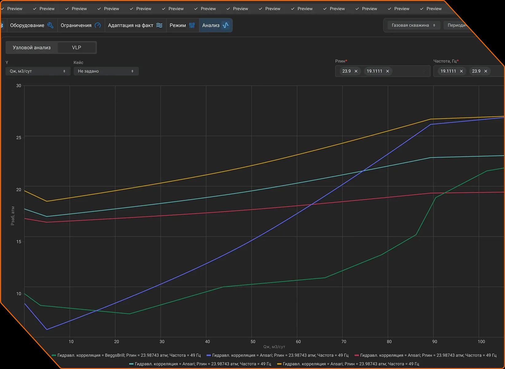This screenshot has width=505, height=369.
Task: Switch to Узловой анализ view
Action: (32, 47)
